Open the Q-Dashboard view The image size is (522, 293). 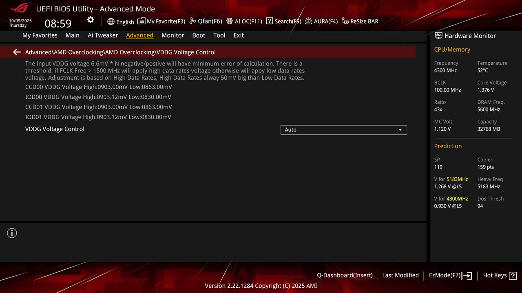345,275
